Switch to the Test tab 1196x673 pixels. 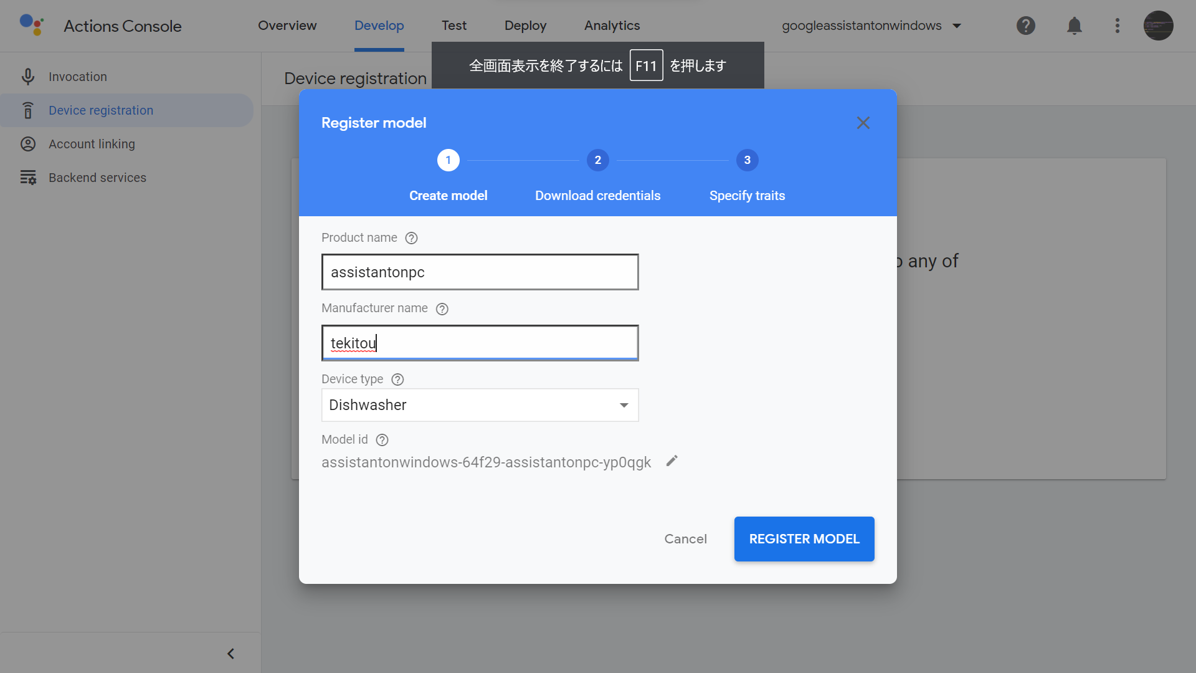pos(453,26)
